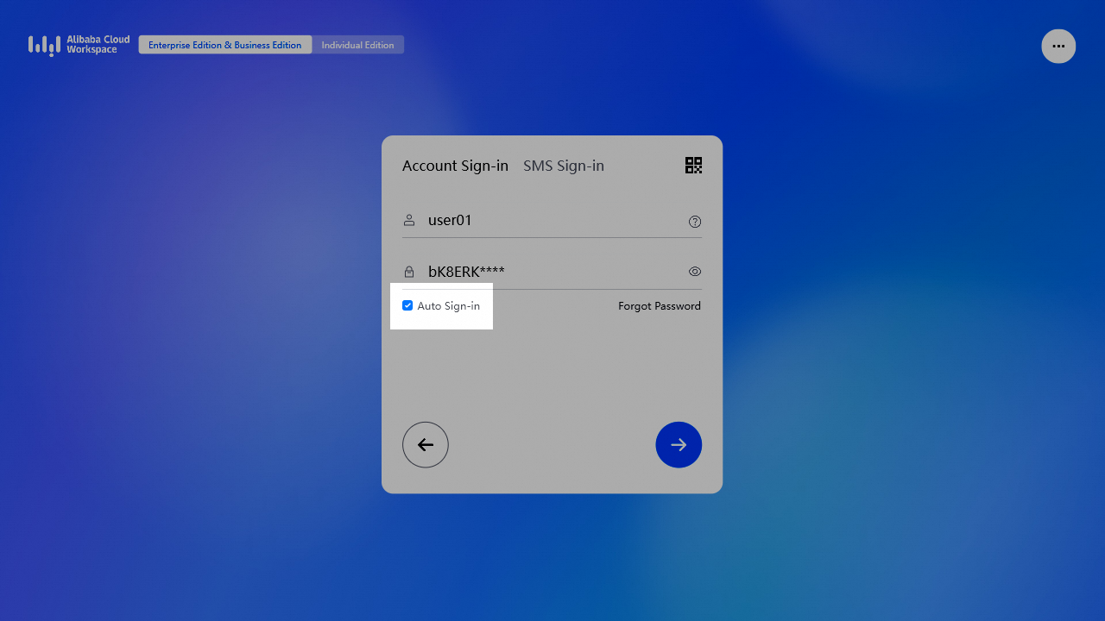Open the more options ellipsis menu

click(x=1058, y=47)
